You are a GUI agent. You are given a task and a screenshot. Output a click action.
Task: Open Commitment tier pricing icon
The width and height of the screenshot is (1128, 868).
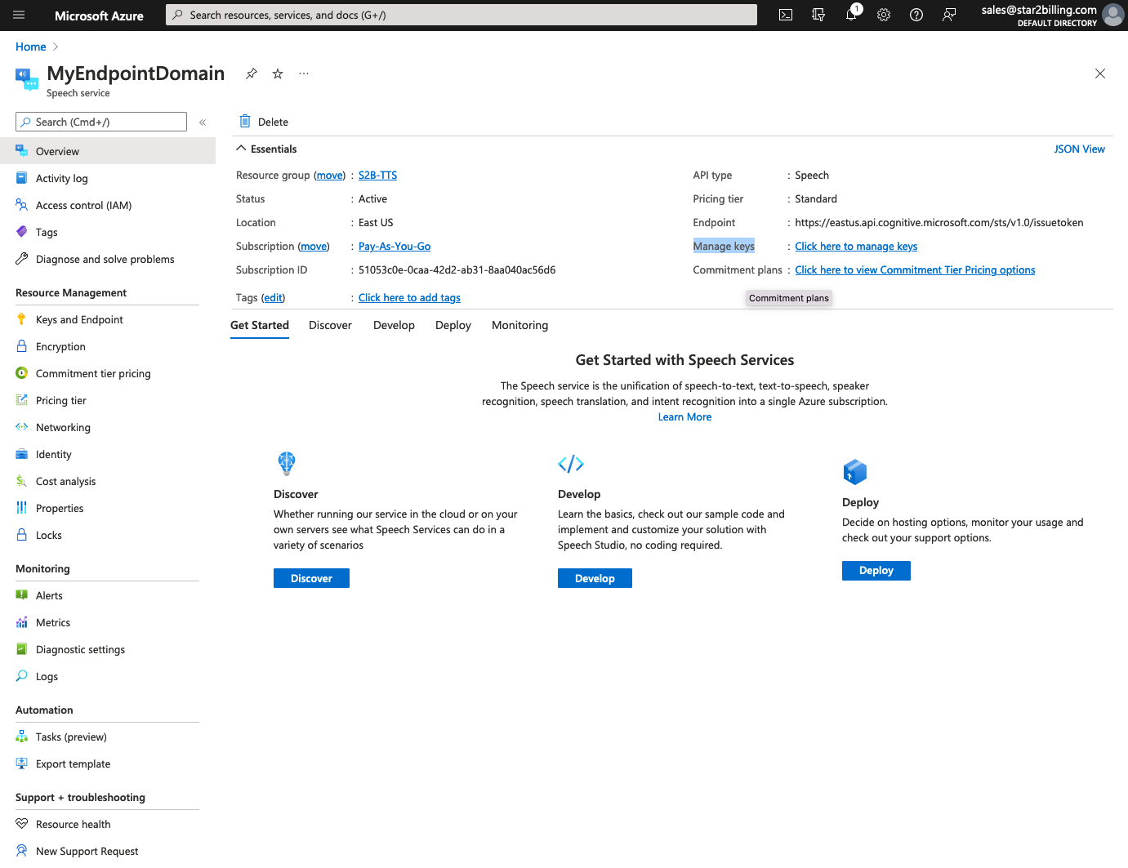pyautogui.click(x=22, y=373)
